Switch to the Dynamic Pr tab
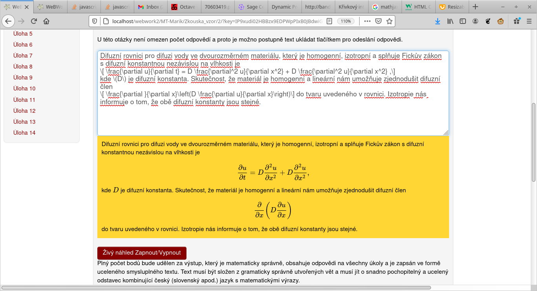The image size is (537, 291). point(284,7)
